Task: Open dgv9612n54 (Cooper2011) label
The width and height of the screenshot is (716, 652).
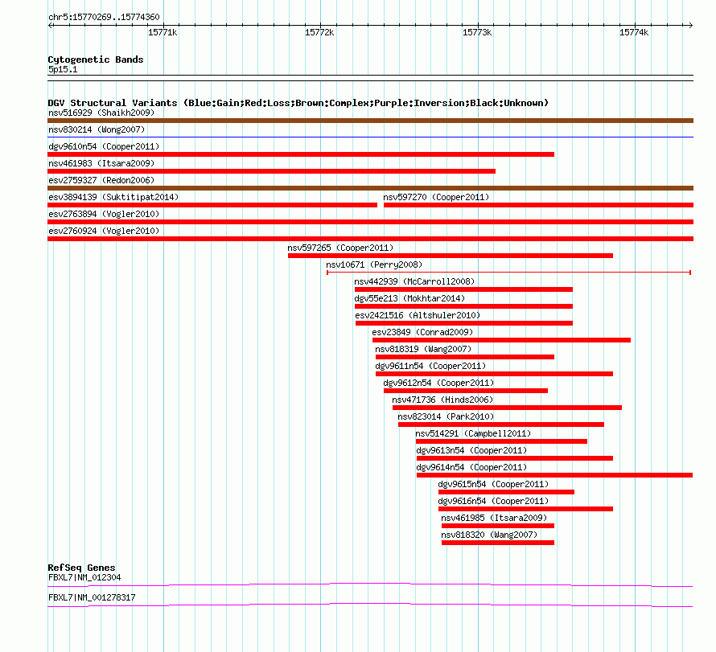Action: pos(438,383)
